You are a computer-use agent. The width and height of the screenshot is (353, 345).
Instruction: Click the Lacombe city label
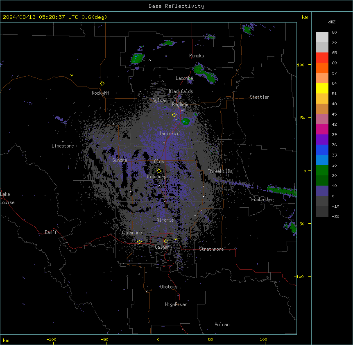pyautogui.click(x=184, y=78)
